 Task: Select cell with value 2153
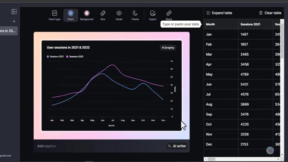[256, 144]
